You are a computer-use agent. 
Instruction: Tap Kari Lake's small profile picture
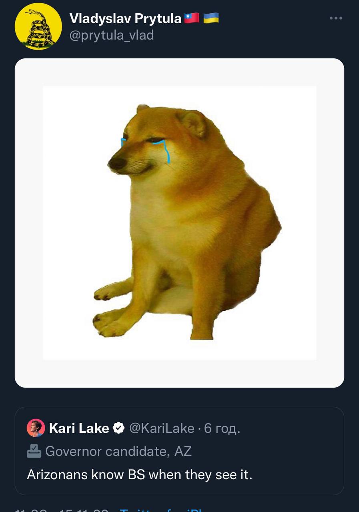[36, 428]
